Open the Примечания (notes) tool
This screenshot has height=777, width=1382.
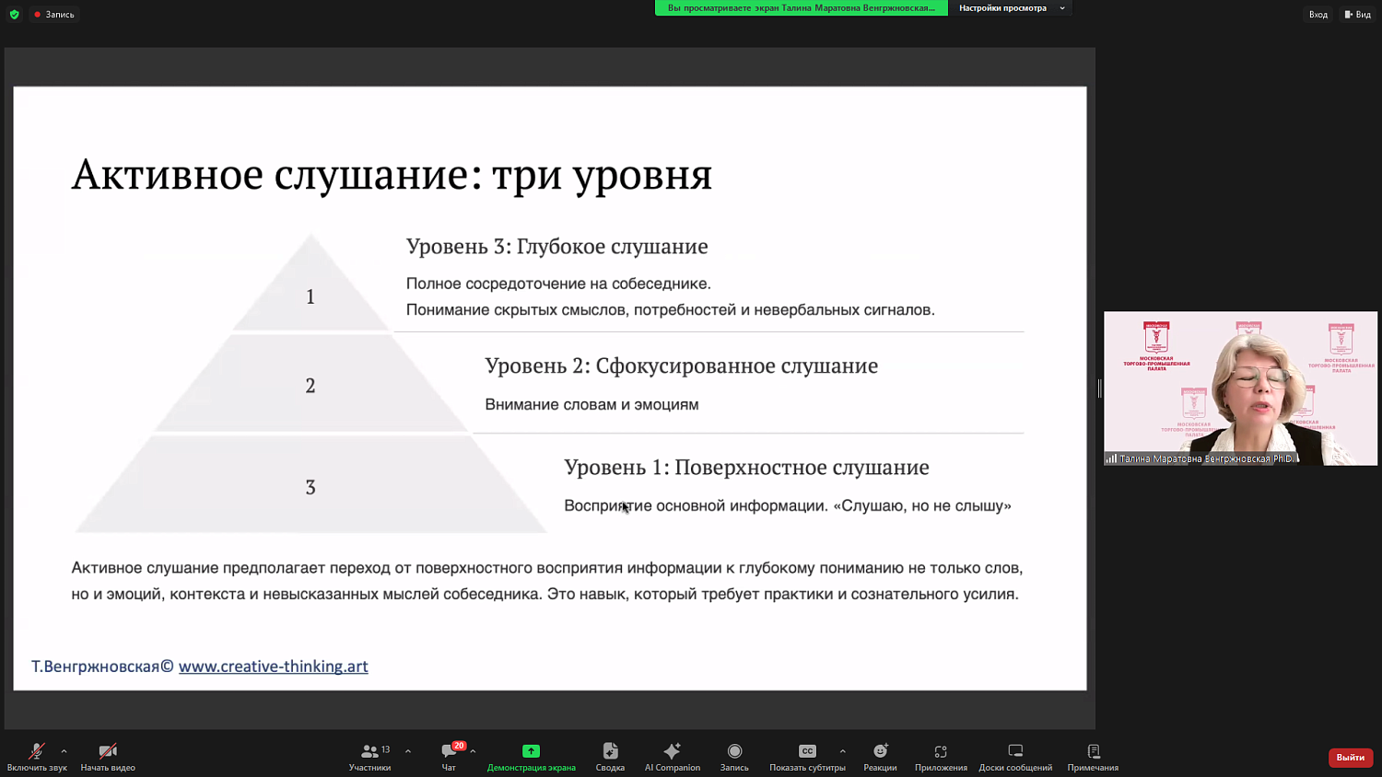tap(1093, 755)
